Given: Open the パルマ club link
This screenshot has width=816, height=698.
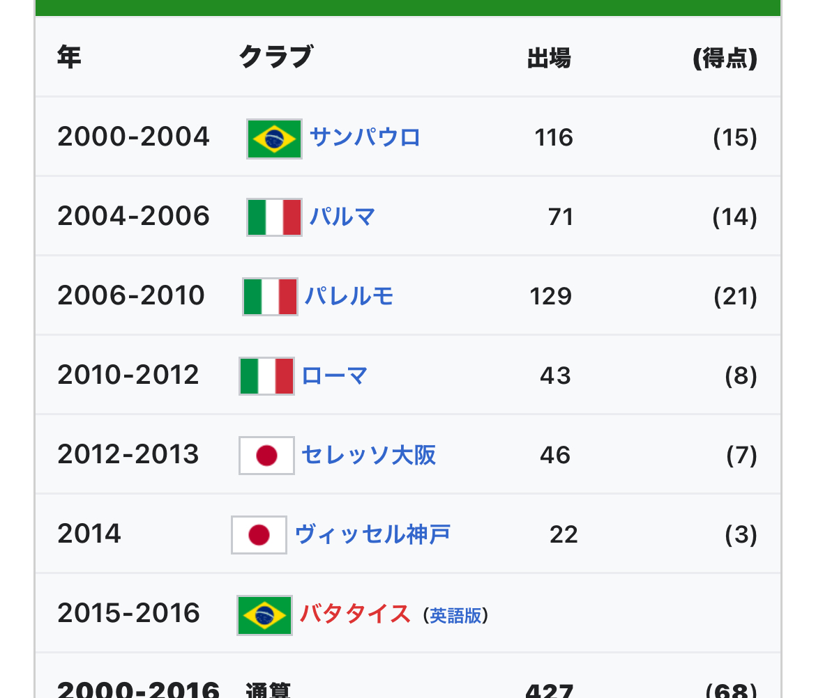Looking at the screenshot, I should pyautogui.click(x=342, y=217).
